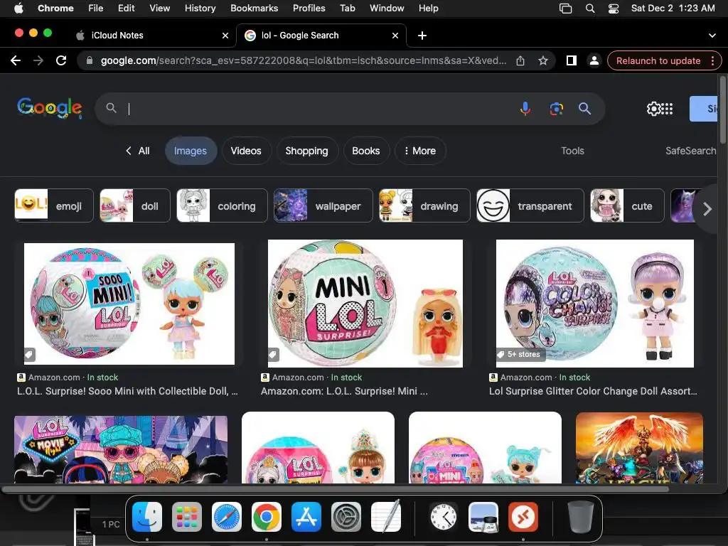Open SafeSearch settings dropdown

point(691,151)
